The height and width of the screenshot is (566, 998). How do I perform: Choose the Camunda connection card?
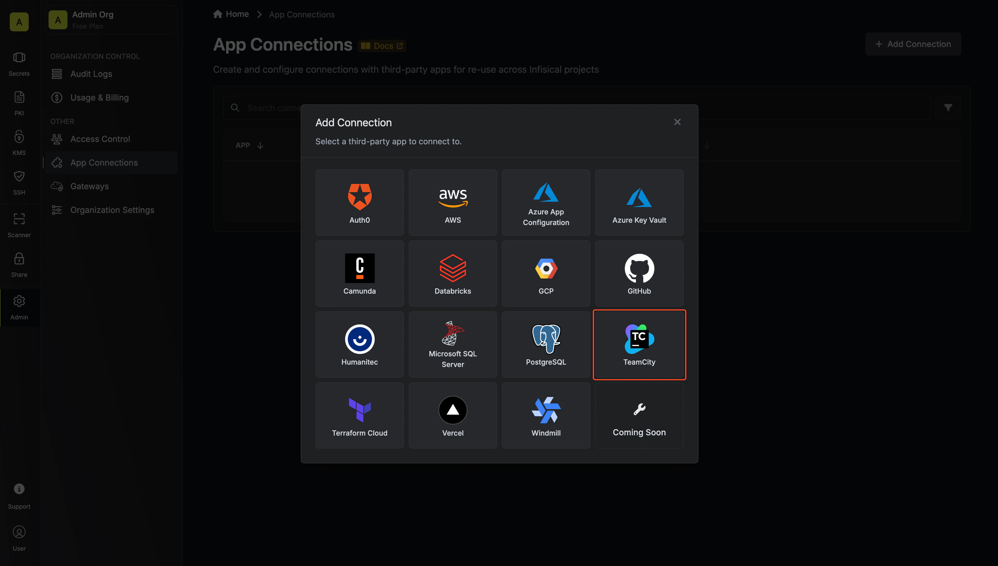pos(360,273)
